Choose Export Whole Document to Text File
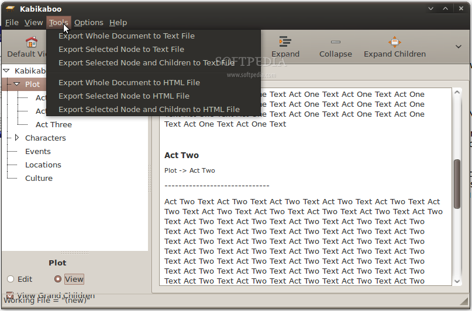472x311 pixels. pyautogui.click(x=126, y=36)
